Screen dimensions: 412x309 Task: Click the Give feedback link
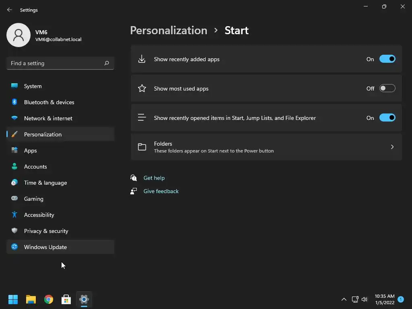coord(161,191)
